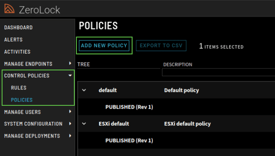The image size is (275, 156).
Task: Select the ESXi default policy name
Action: coord(114,124)
